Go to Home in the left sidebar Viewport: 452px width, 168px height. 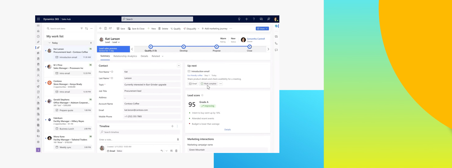tap(38, 31)
